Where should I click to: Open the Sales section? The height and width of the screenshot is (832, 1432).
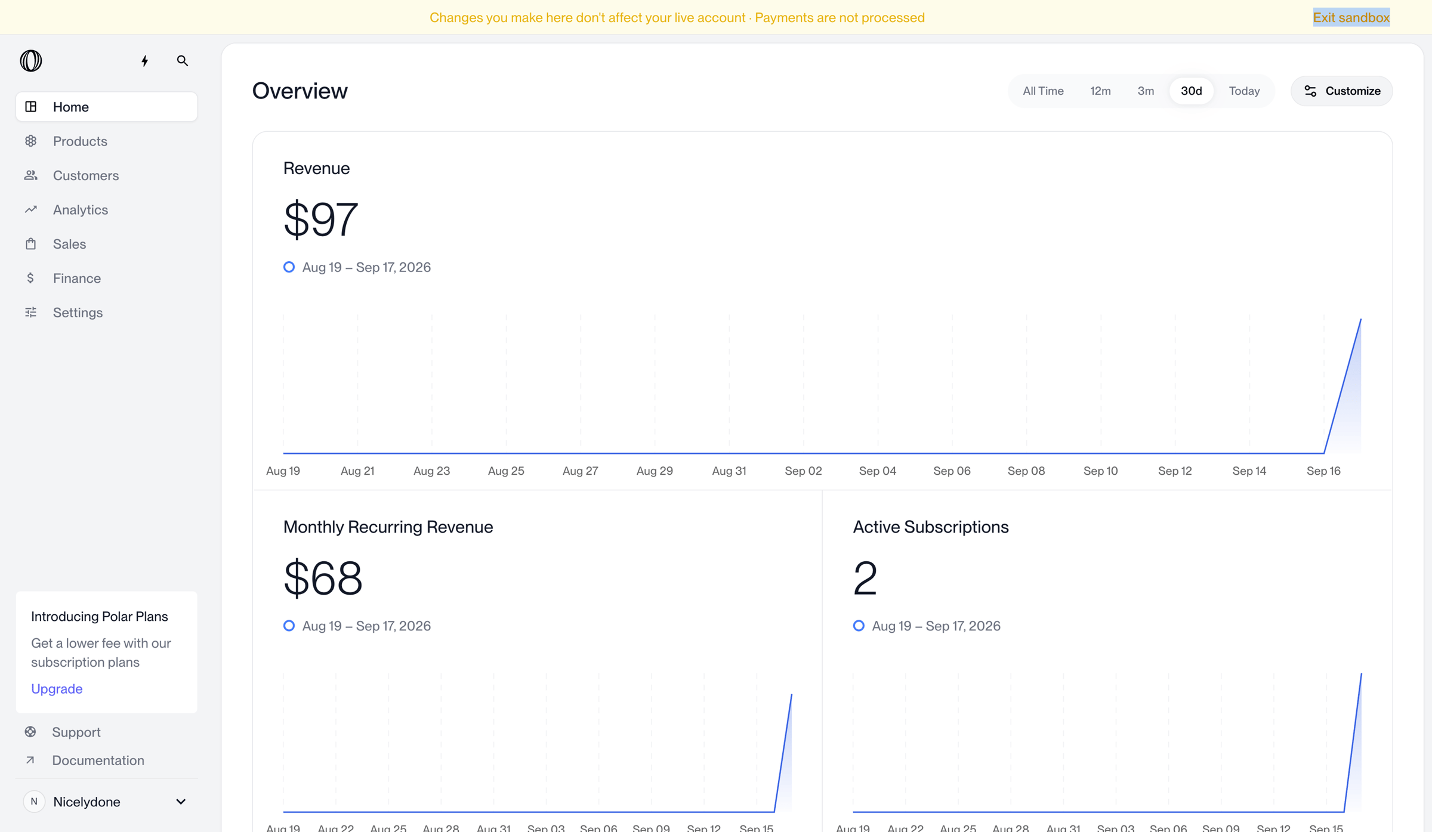point(107,244)
